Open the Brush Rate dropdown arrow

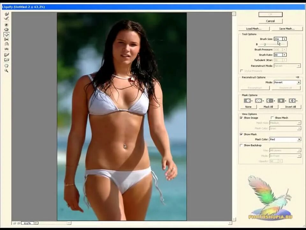tap(285, 55)
